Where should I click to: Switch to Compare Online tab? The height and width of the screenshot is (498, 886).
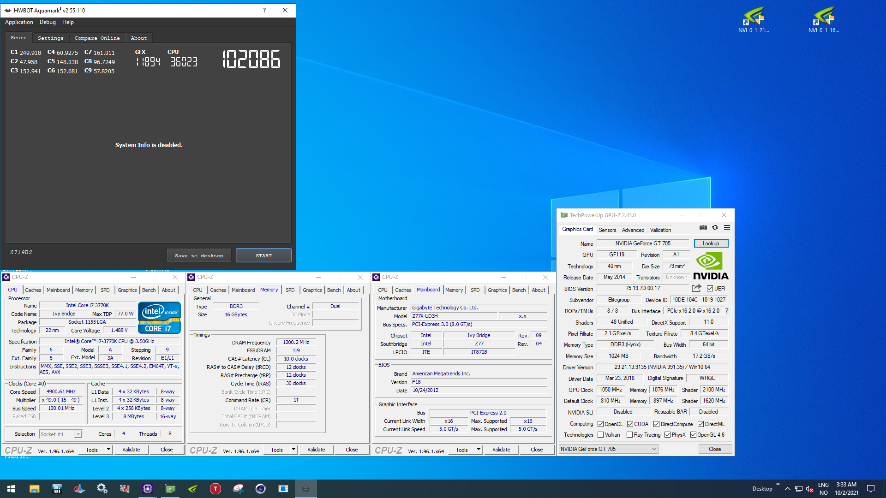tap(97, 38)
